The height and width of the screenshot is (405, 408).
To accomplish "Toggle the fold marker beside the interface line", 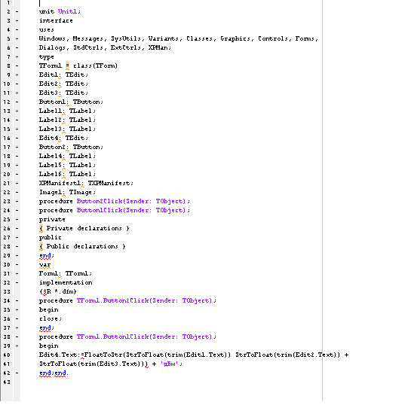I will (x=17, y=21).
